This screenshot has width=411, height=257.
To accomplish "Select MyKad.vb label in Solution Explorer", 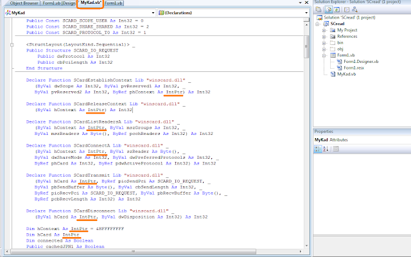I will pos(347,75).
